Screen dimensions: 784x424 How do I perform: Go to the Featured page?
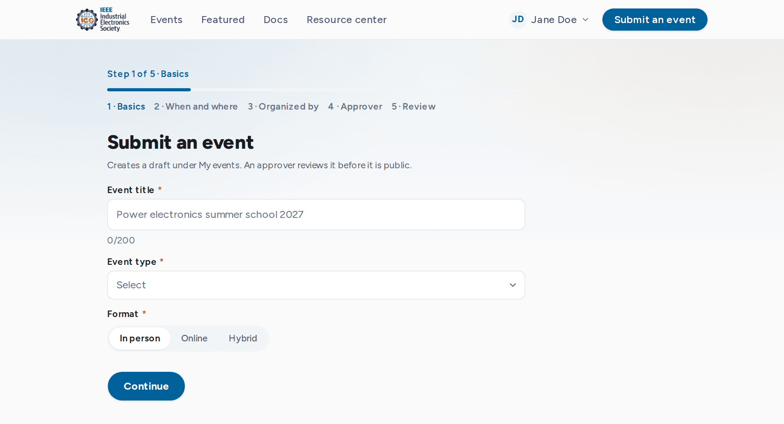223,20
